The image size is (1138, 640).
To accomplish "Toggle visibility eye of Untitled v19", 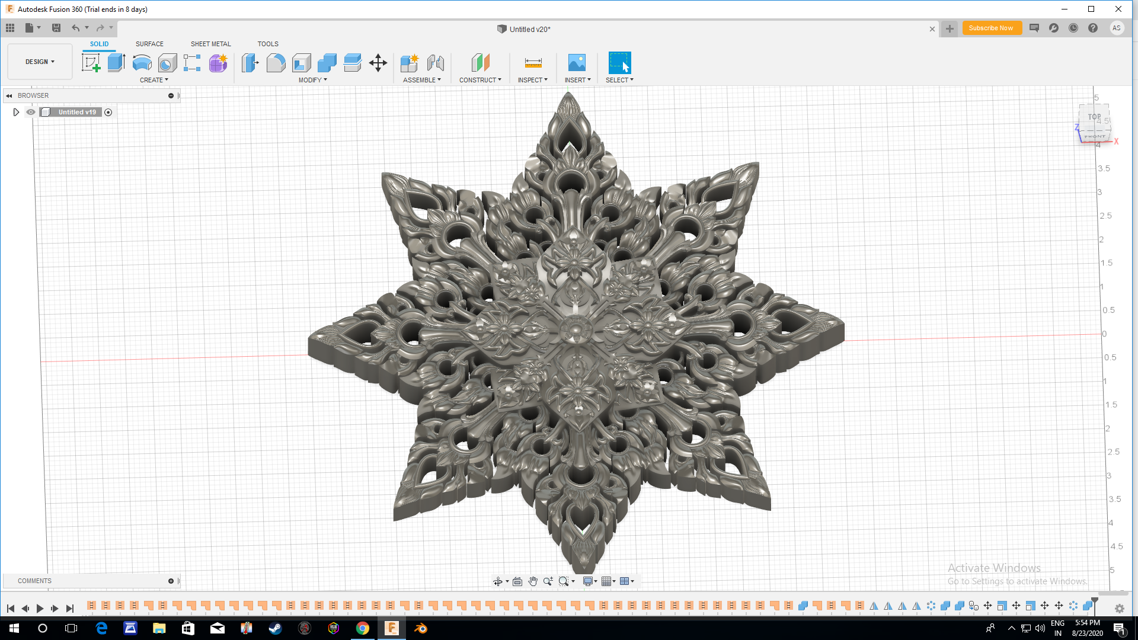I will click(x=31, y=112).
